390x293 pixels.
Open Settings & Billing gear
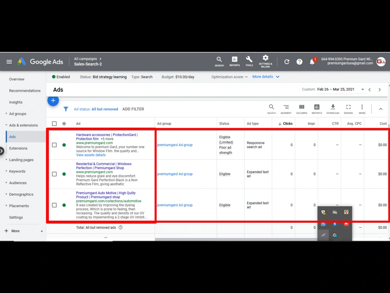coord(265,62)
